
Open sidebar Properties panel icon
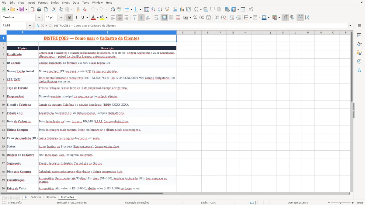coord(359,35)
